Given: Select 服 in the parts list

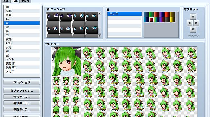Looking at the screenshot, I should tap(22, 55).
